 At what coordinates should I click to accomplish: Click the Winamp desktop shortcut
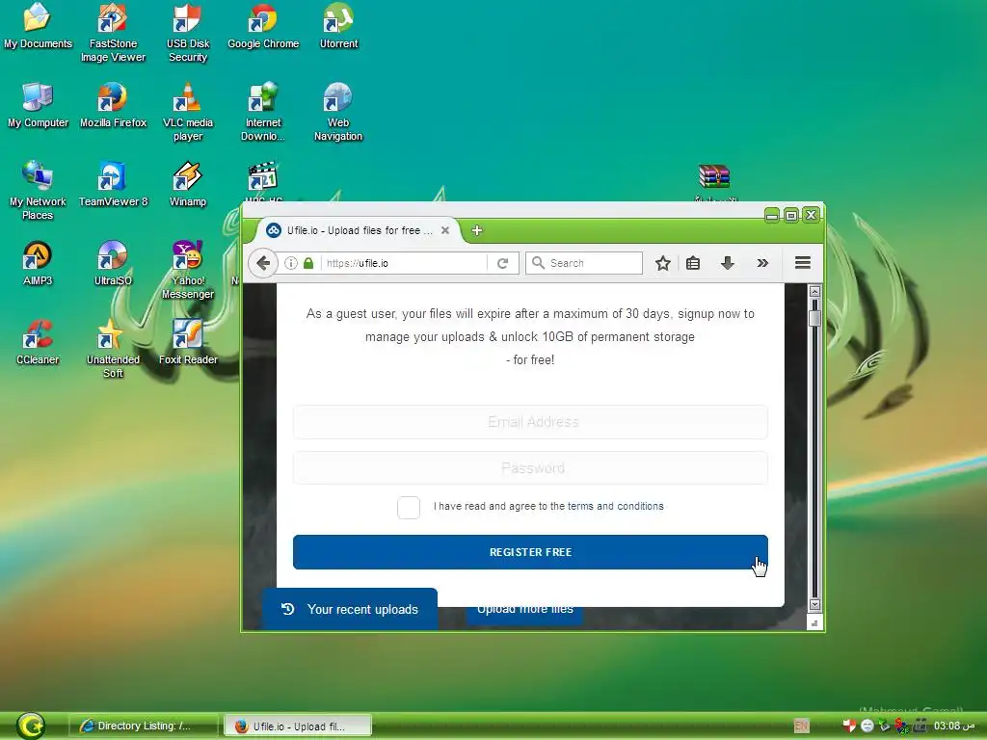(188, 184)
